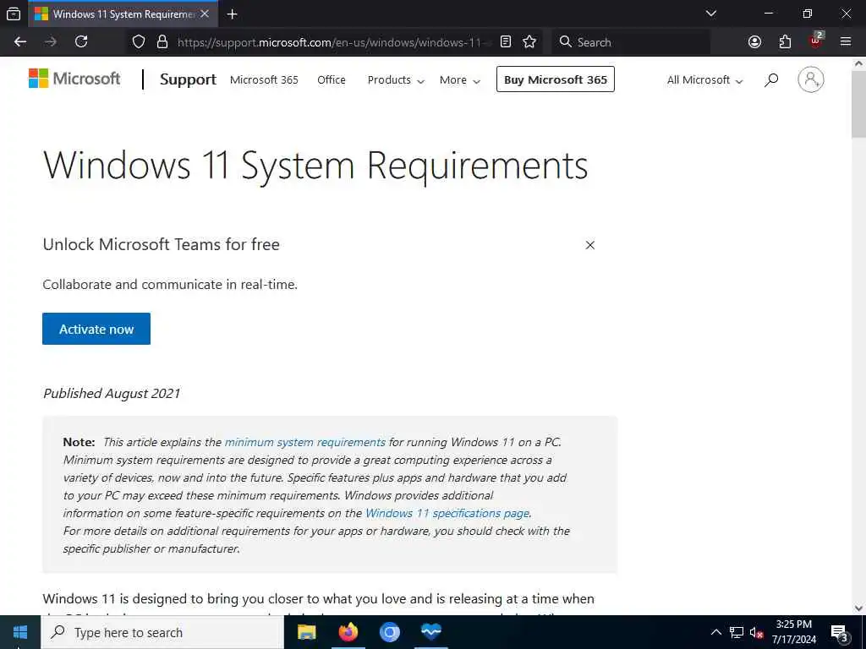The width and height of the screenshot is (866, 649).
Task: Open the blue circular browser icon in the taskbar
Action: 389,632
